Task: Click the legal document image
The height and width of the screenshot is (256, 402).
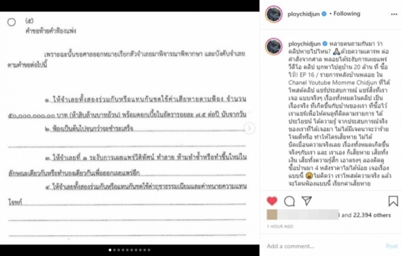Action: (x=130, y=128)
